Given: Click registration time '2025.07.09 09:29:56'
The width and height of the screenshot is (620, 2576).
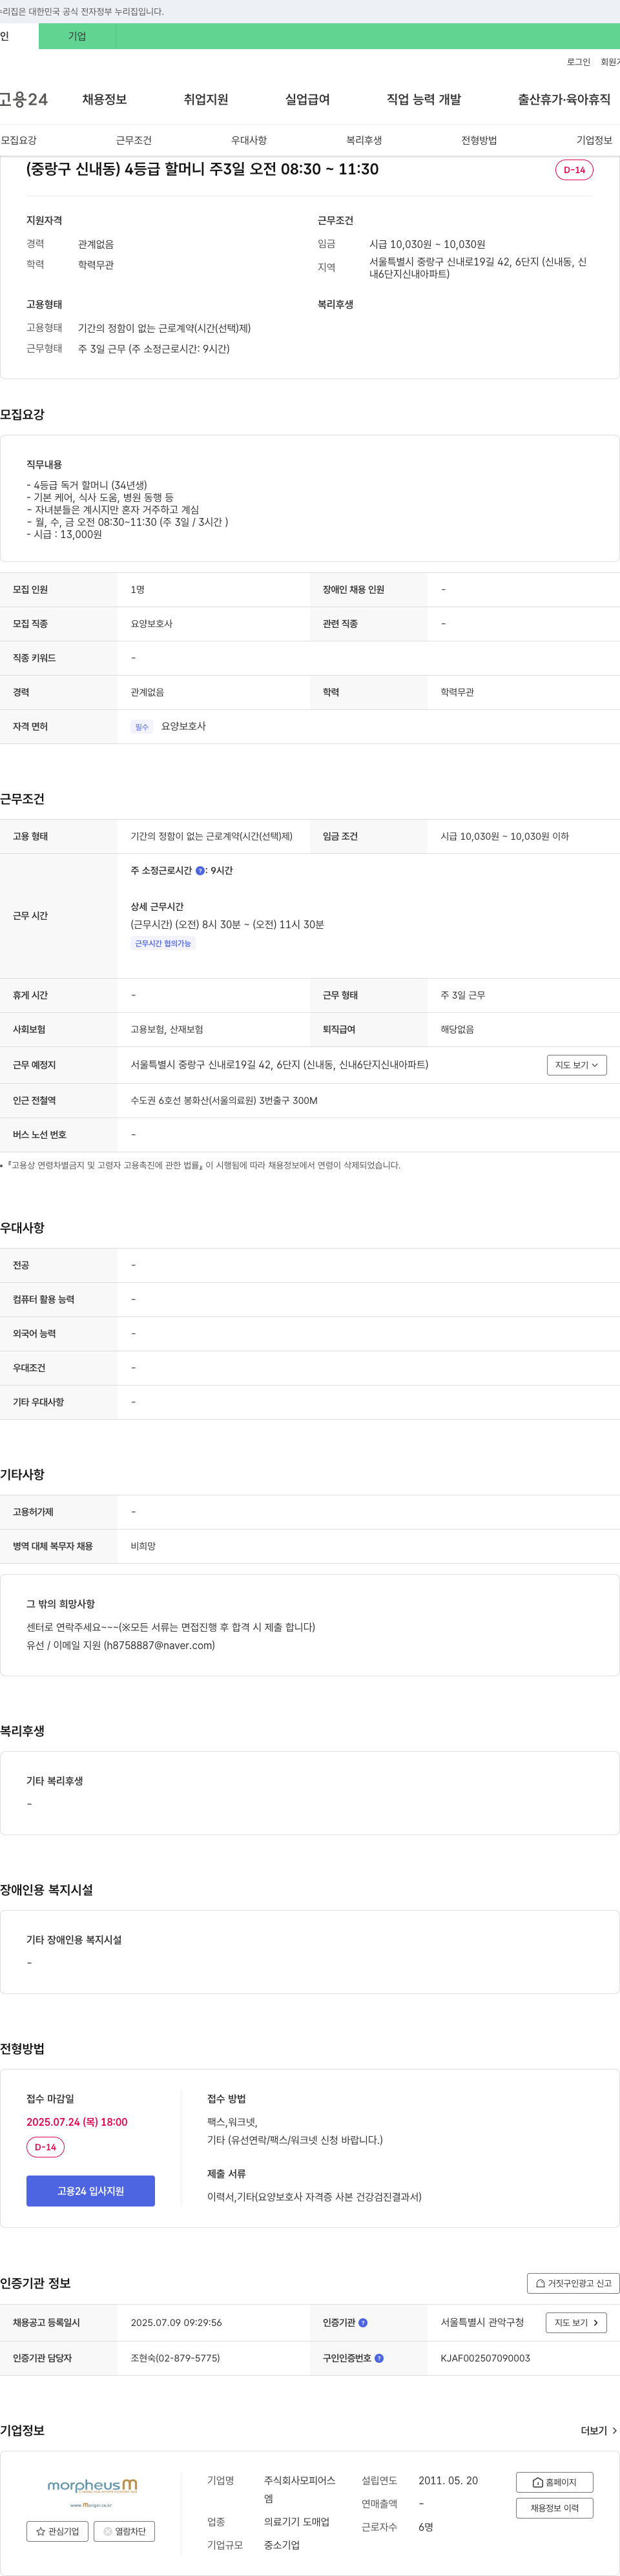Looking at the screenshot, I should click(x=176, y=2323).
